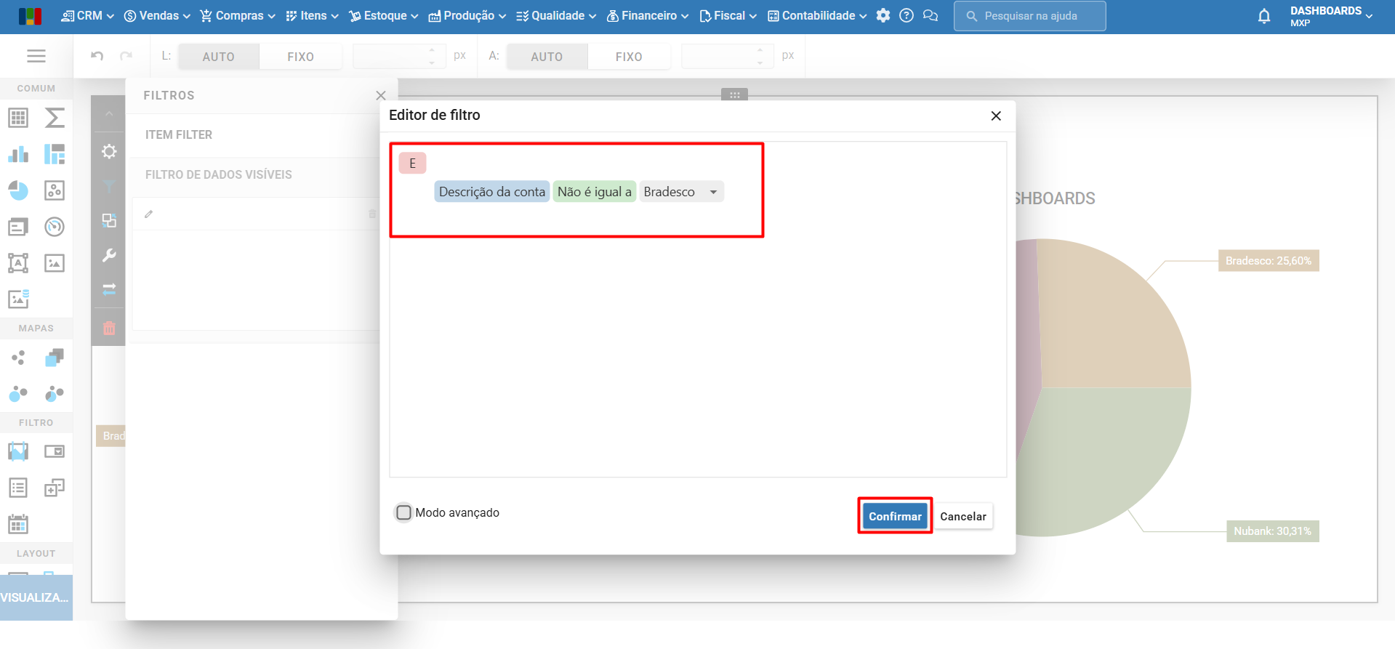Open the DASHBOARDS MXP user menu

click(x=1331, y=16)
